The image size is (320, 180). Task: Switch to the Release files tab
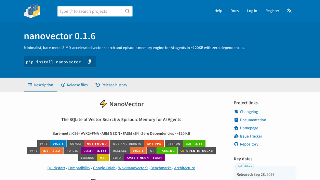pyautogui.click(x=74, y=85)
